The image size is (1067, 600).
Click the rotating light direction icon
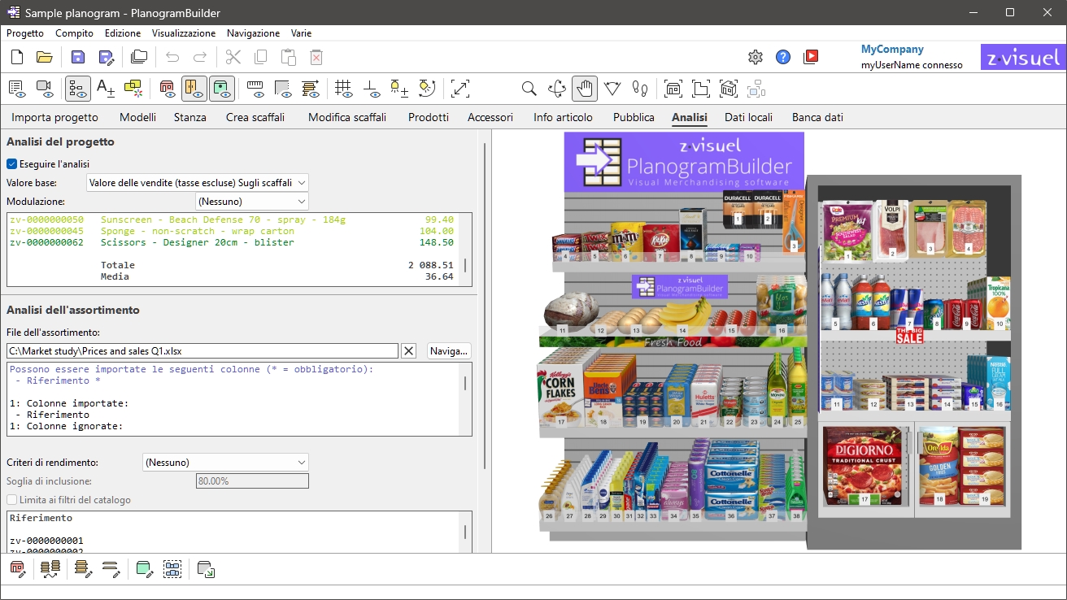428,88
